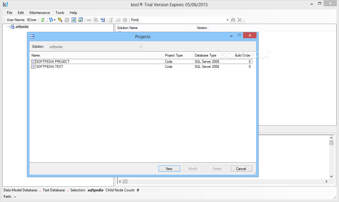Click the scroll up arrow in lower panel
Image resolution: width=339 pixels, height=202 pixels.
pos(331,138)
